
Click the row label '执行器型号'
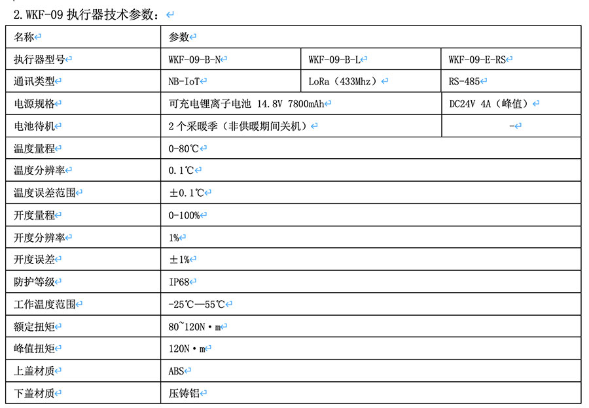39,59
